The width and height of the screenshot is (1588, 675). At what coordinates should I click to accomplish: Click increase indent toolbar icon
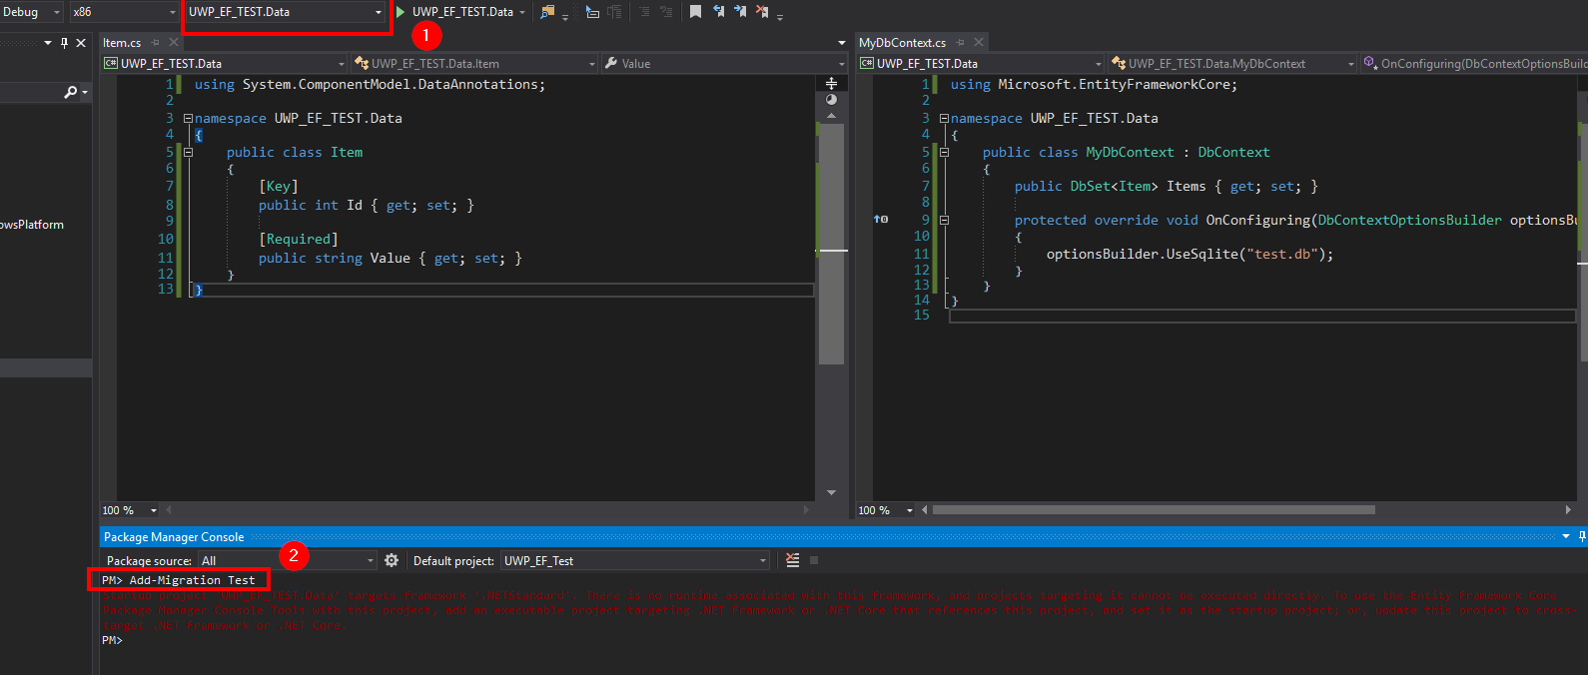tap(666, 12)
